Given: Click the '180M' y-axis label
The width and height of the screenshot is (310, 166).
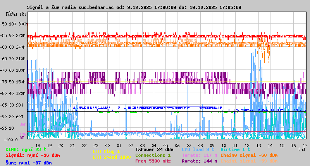Looking at the screenshot, I should coord(21,70).
